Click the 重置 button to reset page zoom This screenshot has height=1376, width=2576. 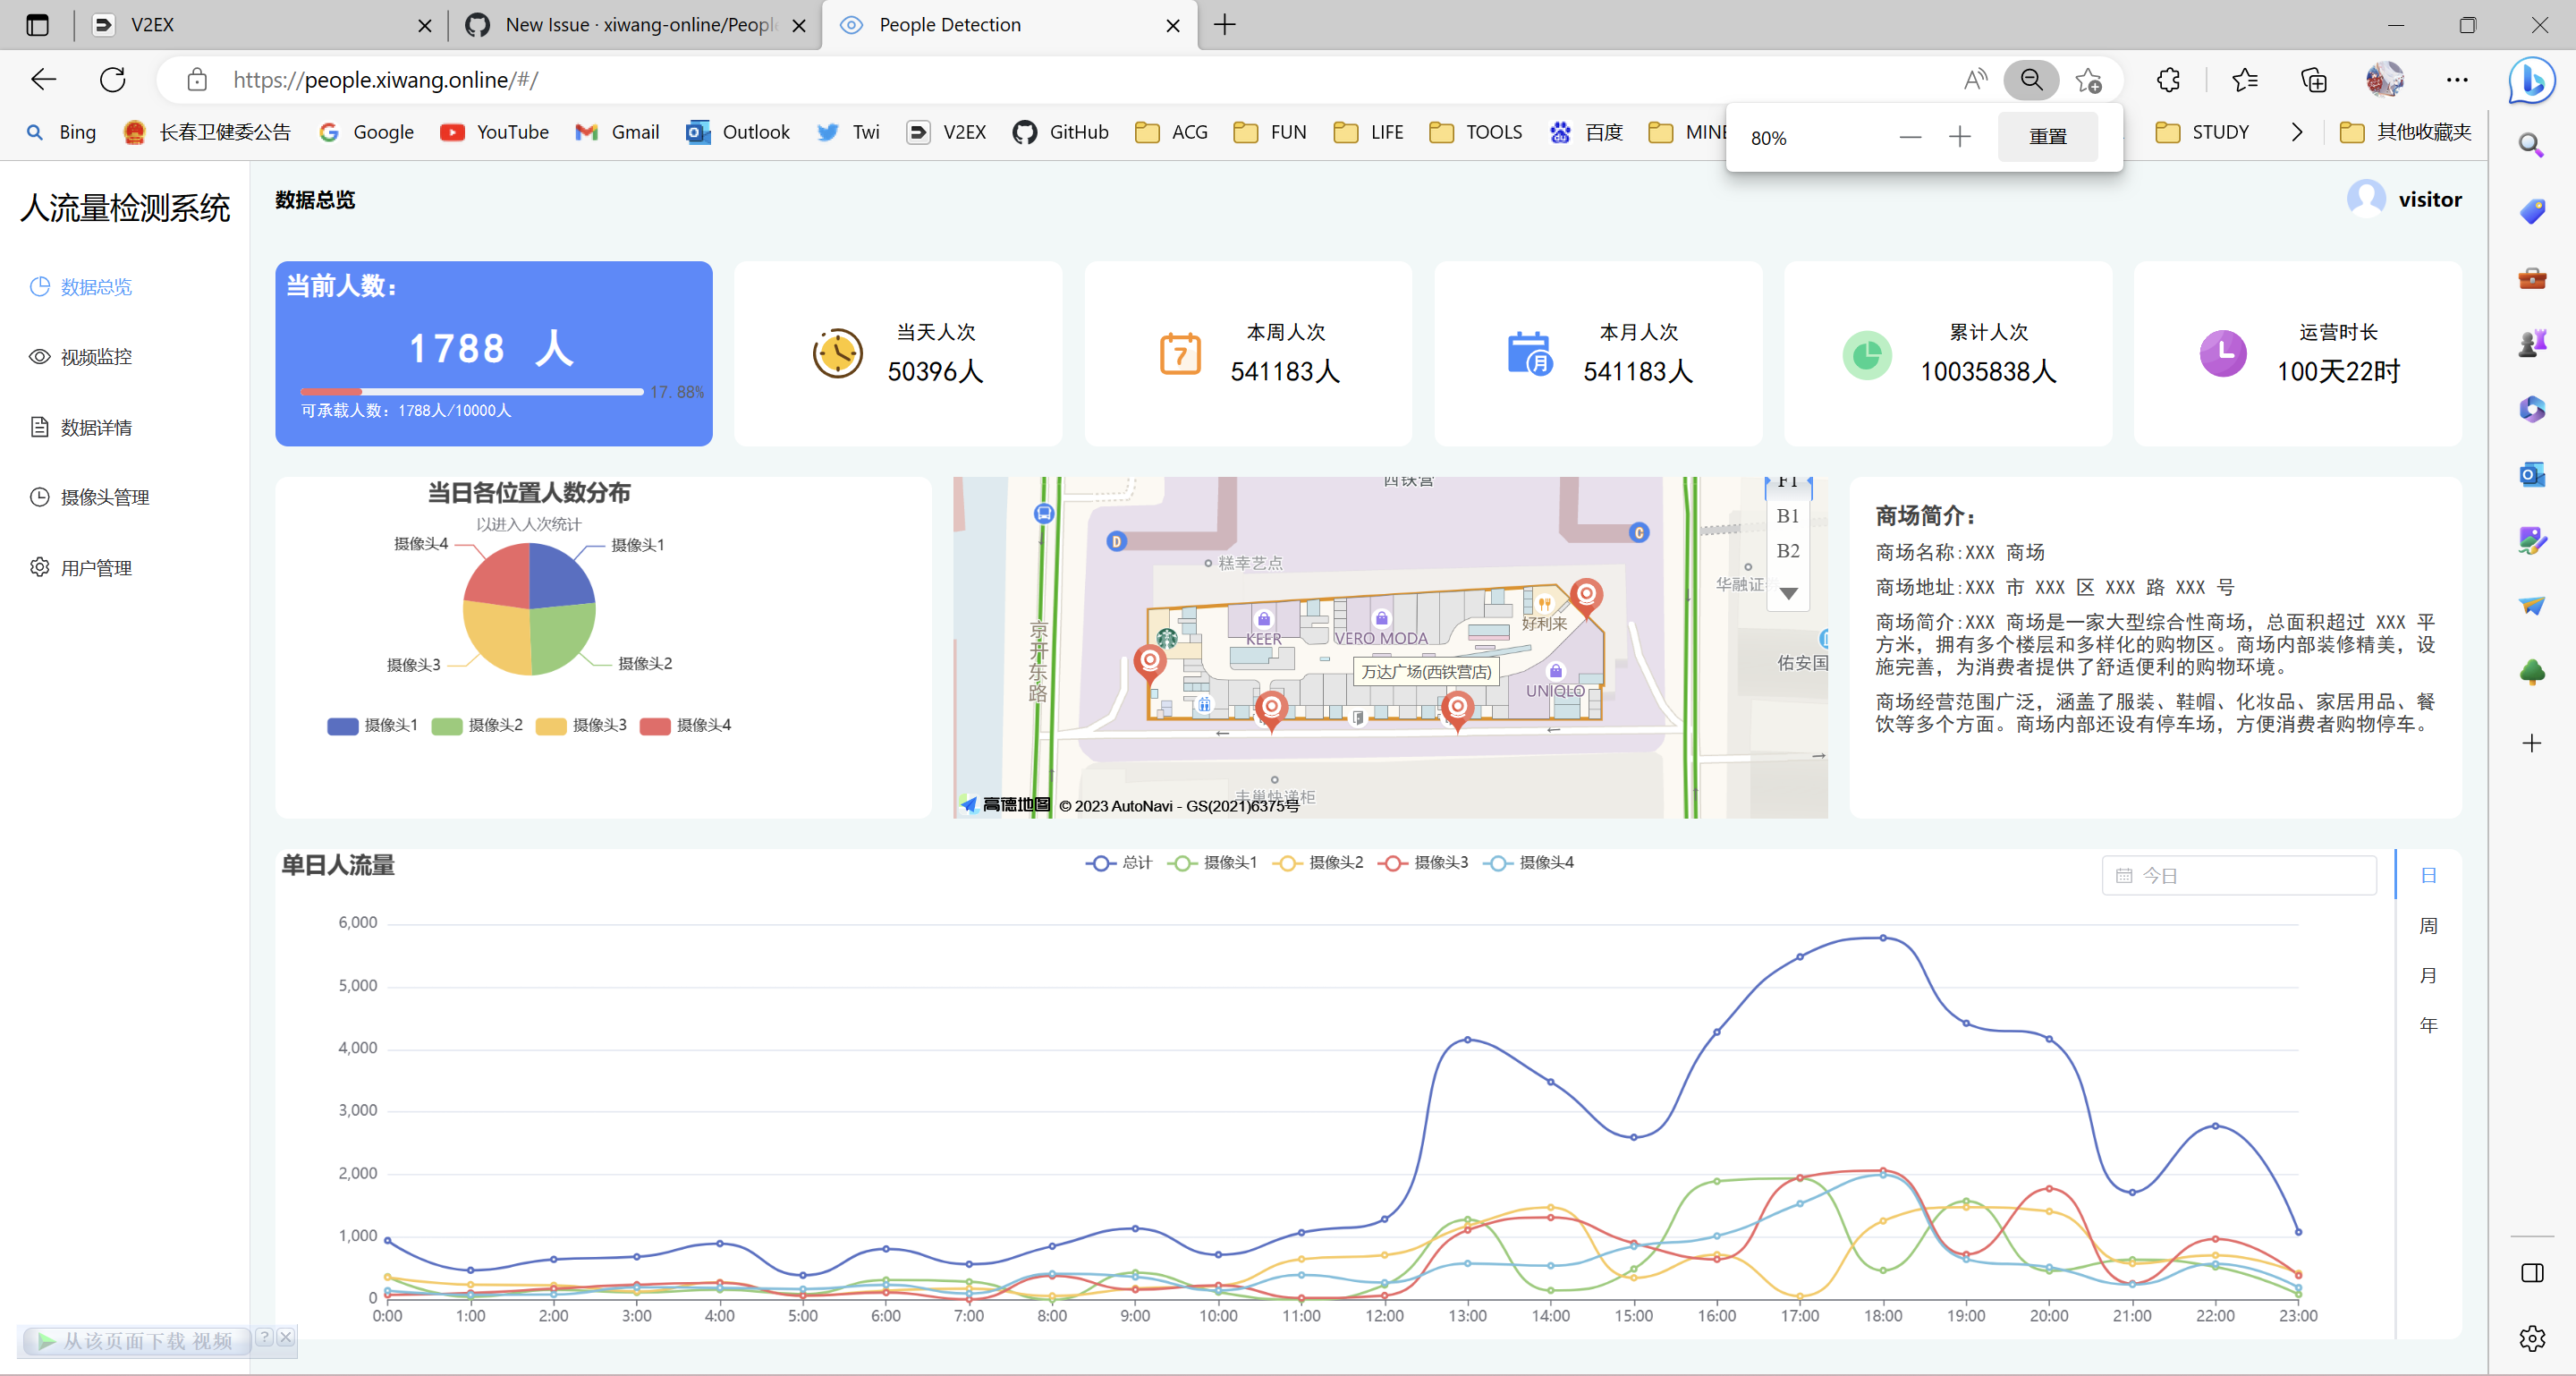pos(2047,136)
